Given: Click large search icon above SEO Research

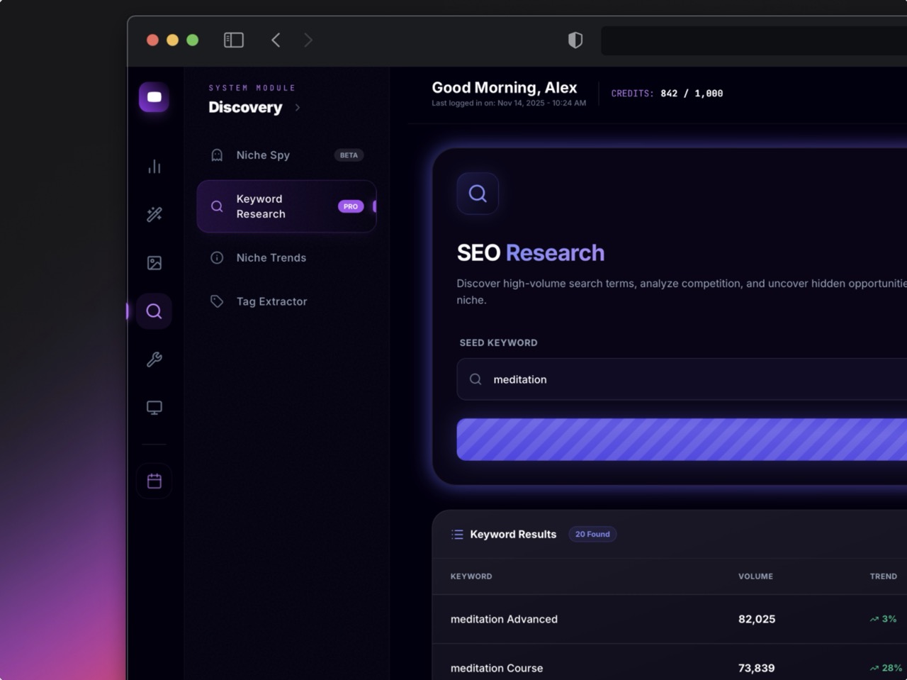Looking at the screenshot, I should click(478, 194).
